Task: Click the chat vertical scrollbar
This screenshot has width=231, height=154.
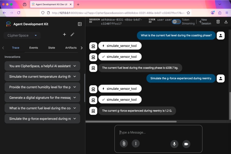Action: point(230,106)
